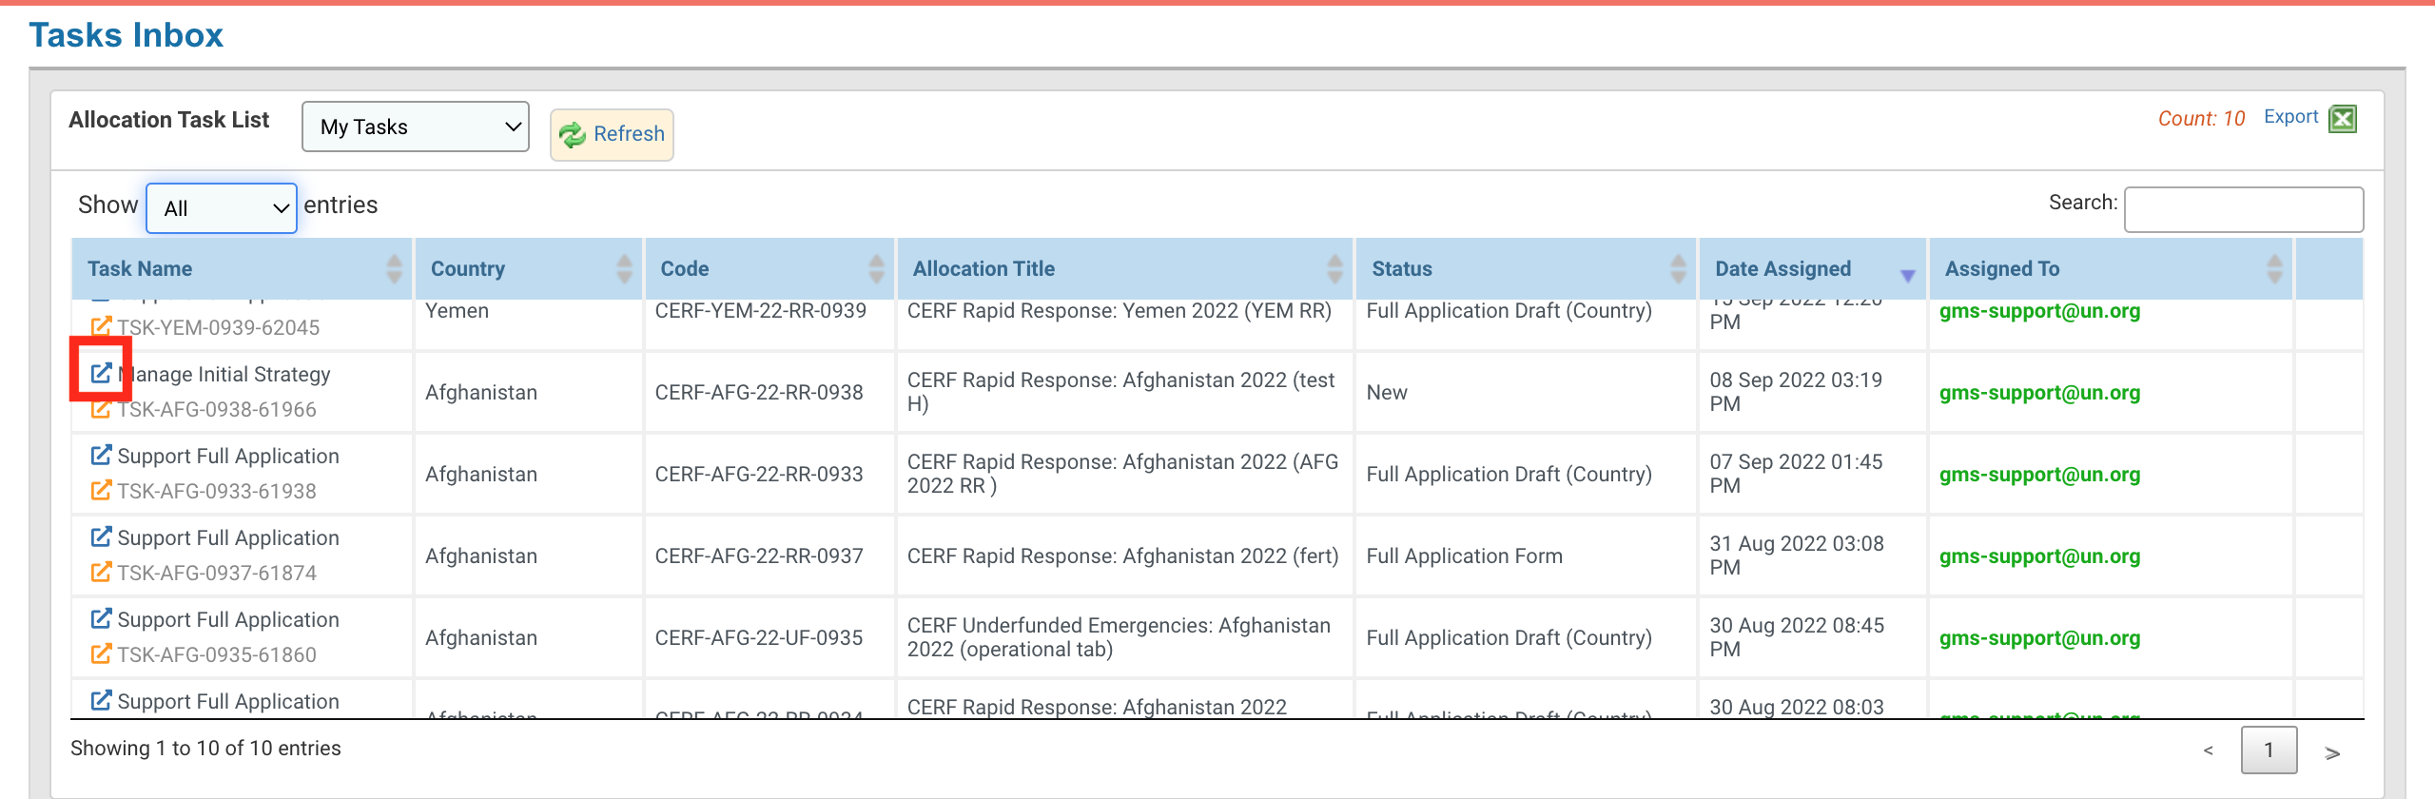
Task: Select code cell CERF-AFG-22-RR-0938
Action: click(759, 393)
